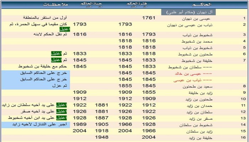
Task: Click reign end "1855" in سعيد بن طحنون's row
Action: [125, 86]
